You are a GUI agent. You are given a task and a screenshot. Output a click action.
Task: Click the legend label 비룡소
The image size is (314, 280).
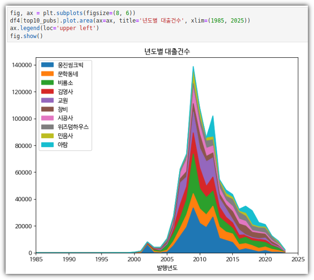point(65,83)
